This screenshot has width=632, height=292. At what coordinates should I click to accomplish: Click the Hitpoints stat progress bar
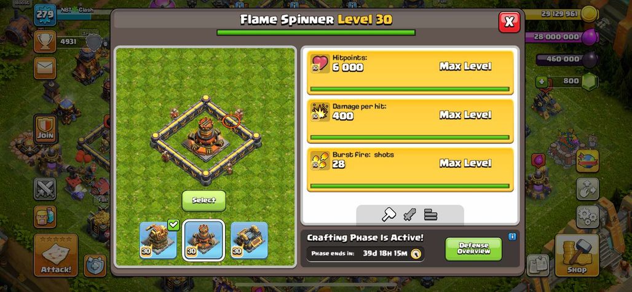(410, 89)
